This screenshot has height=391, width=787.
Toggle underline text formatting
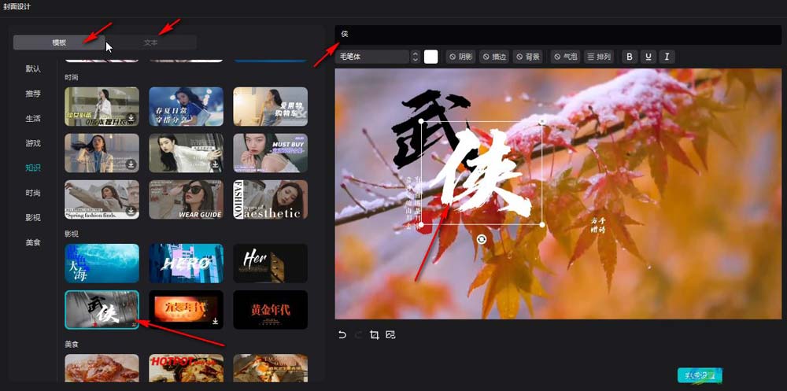648,57
